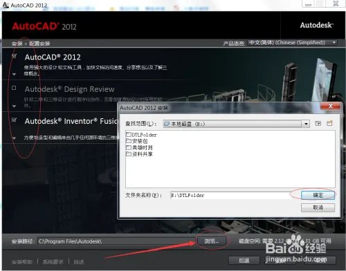The width and height of the screenshot is (346, 271).
Task: Click the 安装路径 install path field
Action: (x=116, y=241)
